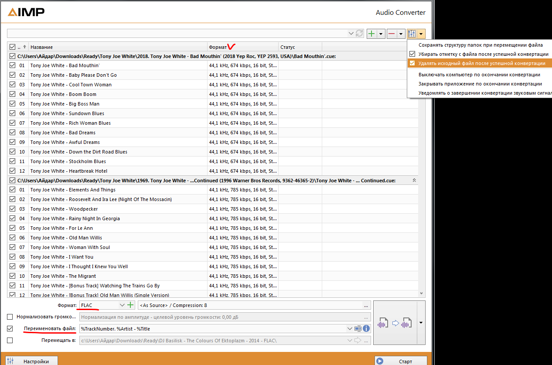Toggle checkbox for the Continued.cue group
The image size is (552, 365).
pyautogui.click(x=12, y=180)
